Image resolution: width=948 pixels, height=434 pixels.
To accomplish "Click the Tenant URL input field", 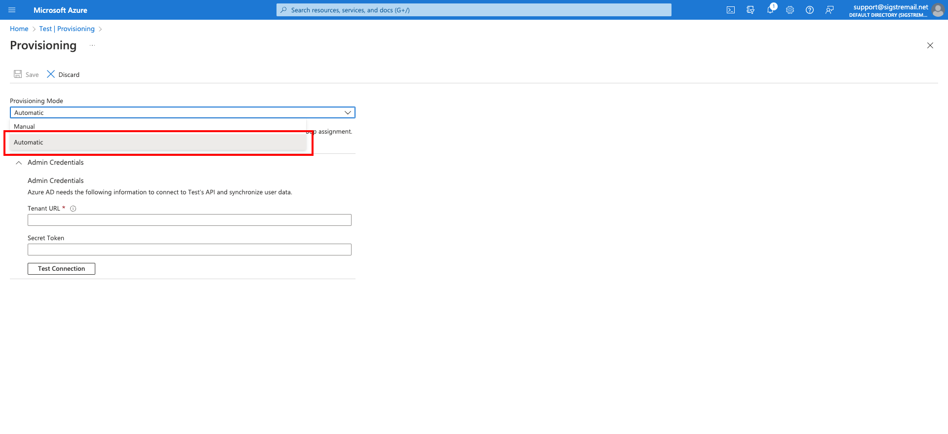I will [x=190, y=220].
